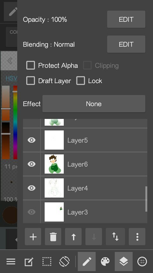Show the hidden Layer3 via eye icon
Screen dimensions: 153x273
tap(32, 212)
